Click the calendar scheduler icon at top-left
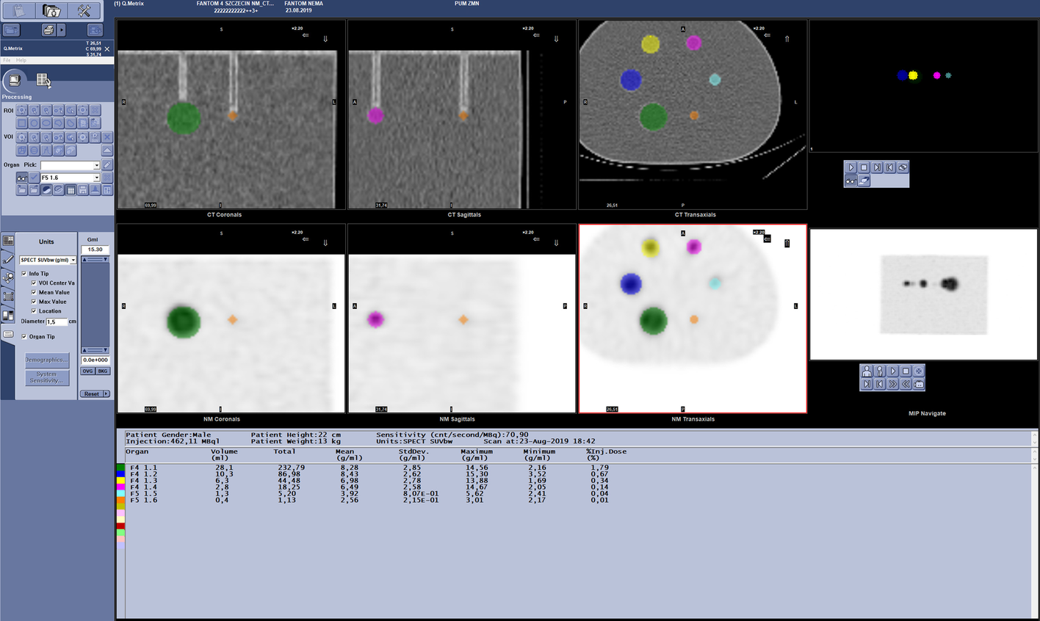This screenshot has width=1040, height=621. [x=19, y=10]
